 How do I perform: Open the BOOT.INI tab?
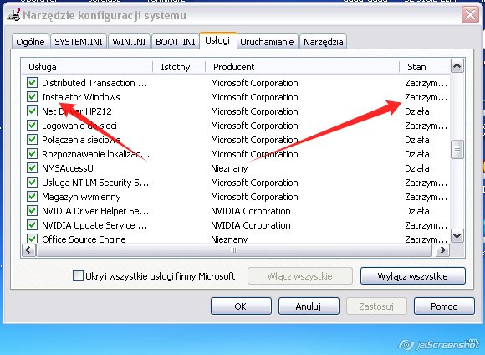click(175, 42)
